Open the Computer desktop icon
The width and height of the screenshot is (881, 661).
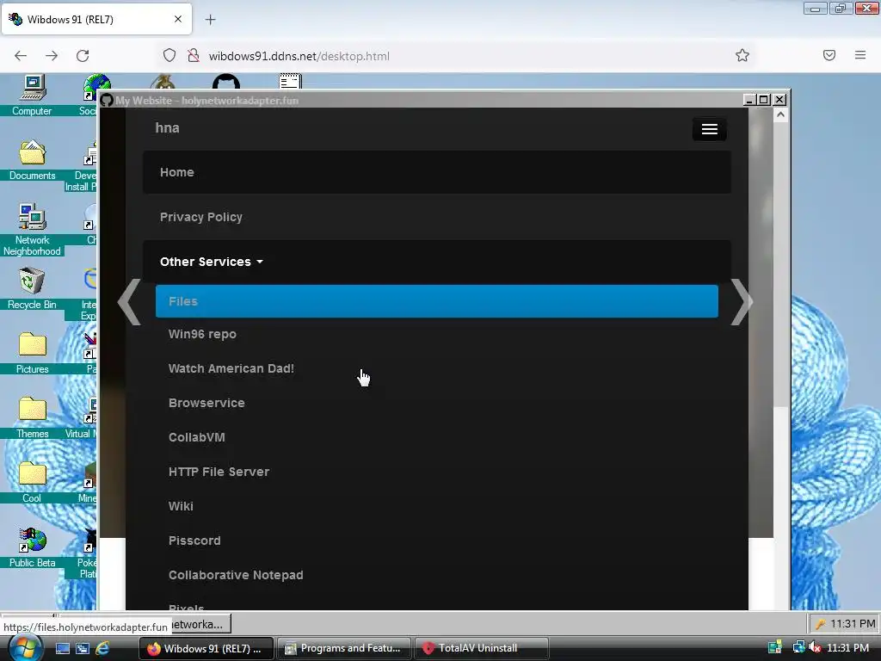pyautogui.click(x=32, y=95)
